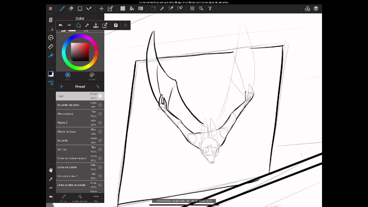The height and width of the screenshot is (207, 368).
Task: Switch to the Paleta tab
Action: coord(92,76)
